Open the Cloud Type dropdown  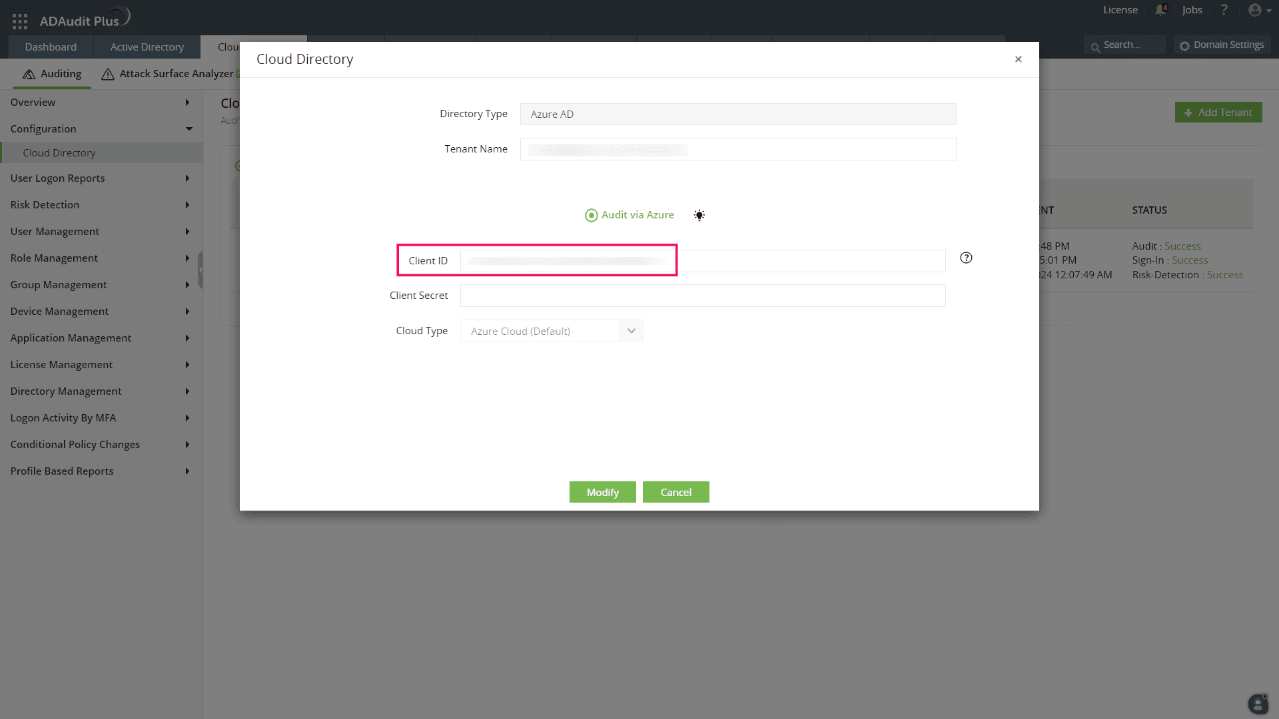point(630,330)
